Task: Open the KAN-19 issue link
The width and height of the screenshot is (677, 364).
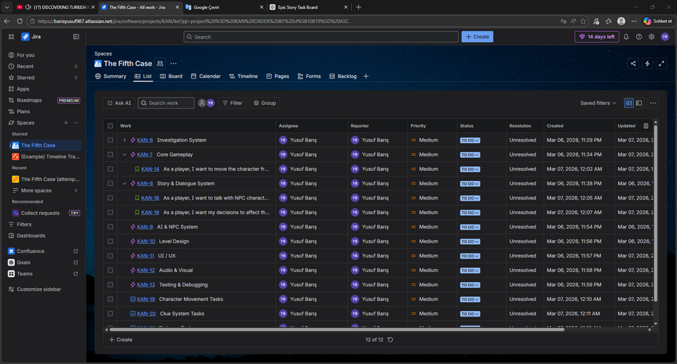Action: click(x=146, y=299)
